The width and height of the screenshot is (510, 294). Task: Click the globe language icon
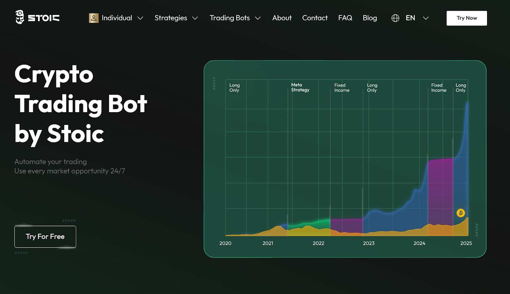click(395, 18)
